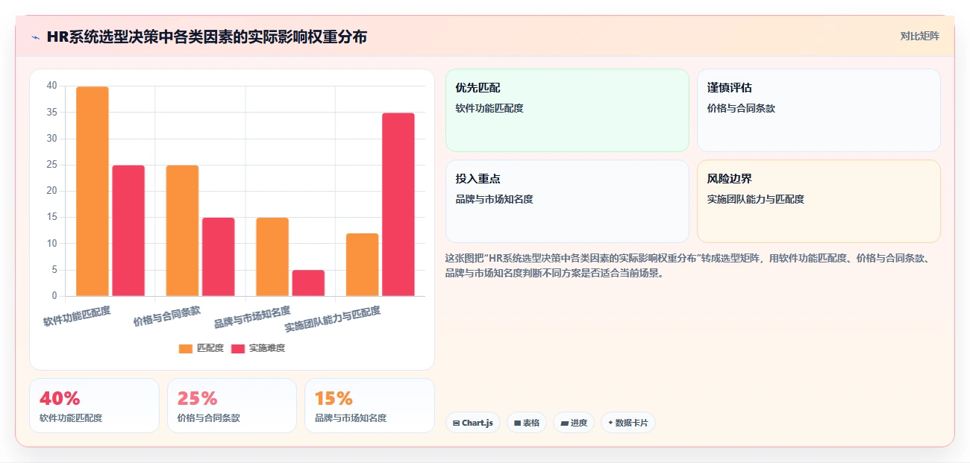
Task: Click the icon in the Chart.js tag
Action: (x=456, y=423)
